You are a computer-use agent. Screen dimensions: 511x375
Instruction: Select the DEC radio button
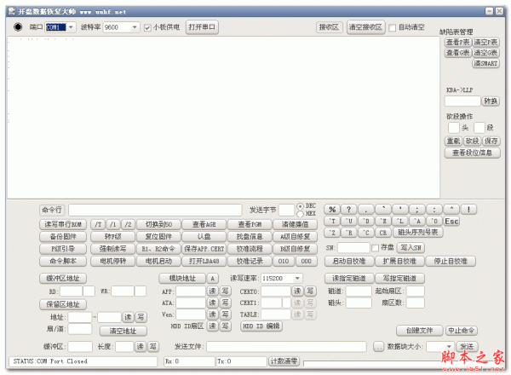pyautogui.click(x=300, y=206)
